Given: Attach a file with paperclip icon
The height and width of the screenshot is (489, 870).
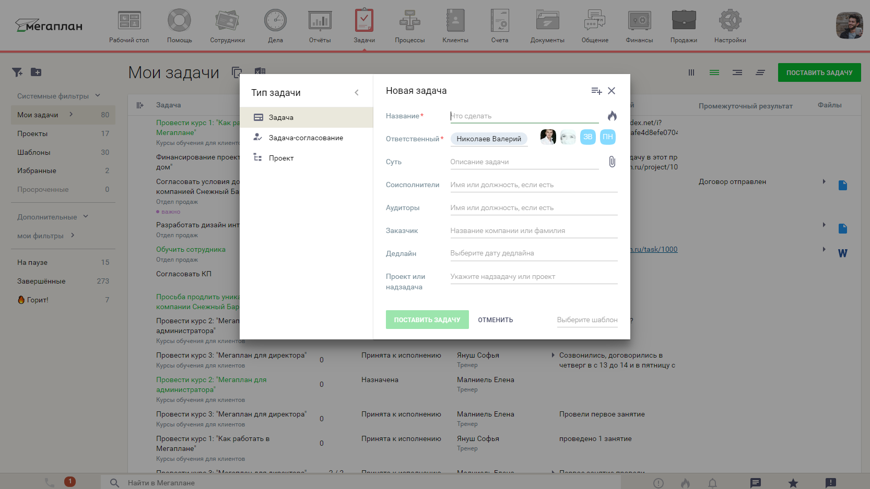Looking at the screenshot, I should (612, 162).
